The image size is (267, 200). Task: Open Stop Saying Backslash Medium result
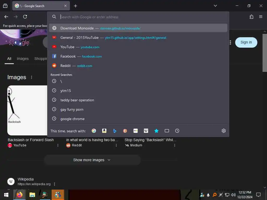[x=150, y=140]
